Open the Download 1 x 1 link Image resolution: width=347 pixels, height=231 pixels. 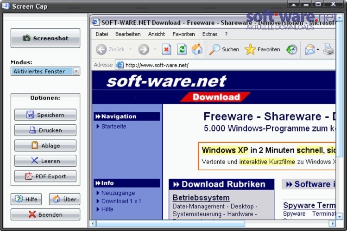pos(121,201)
